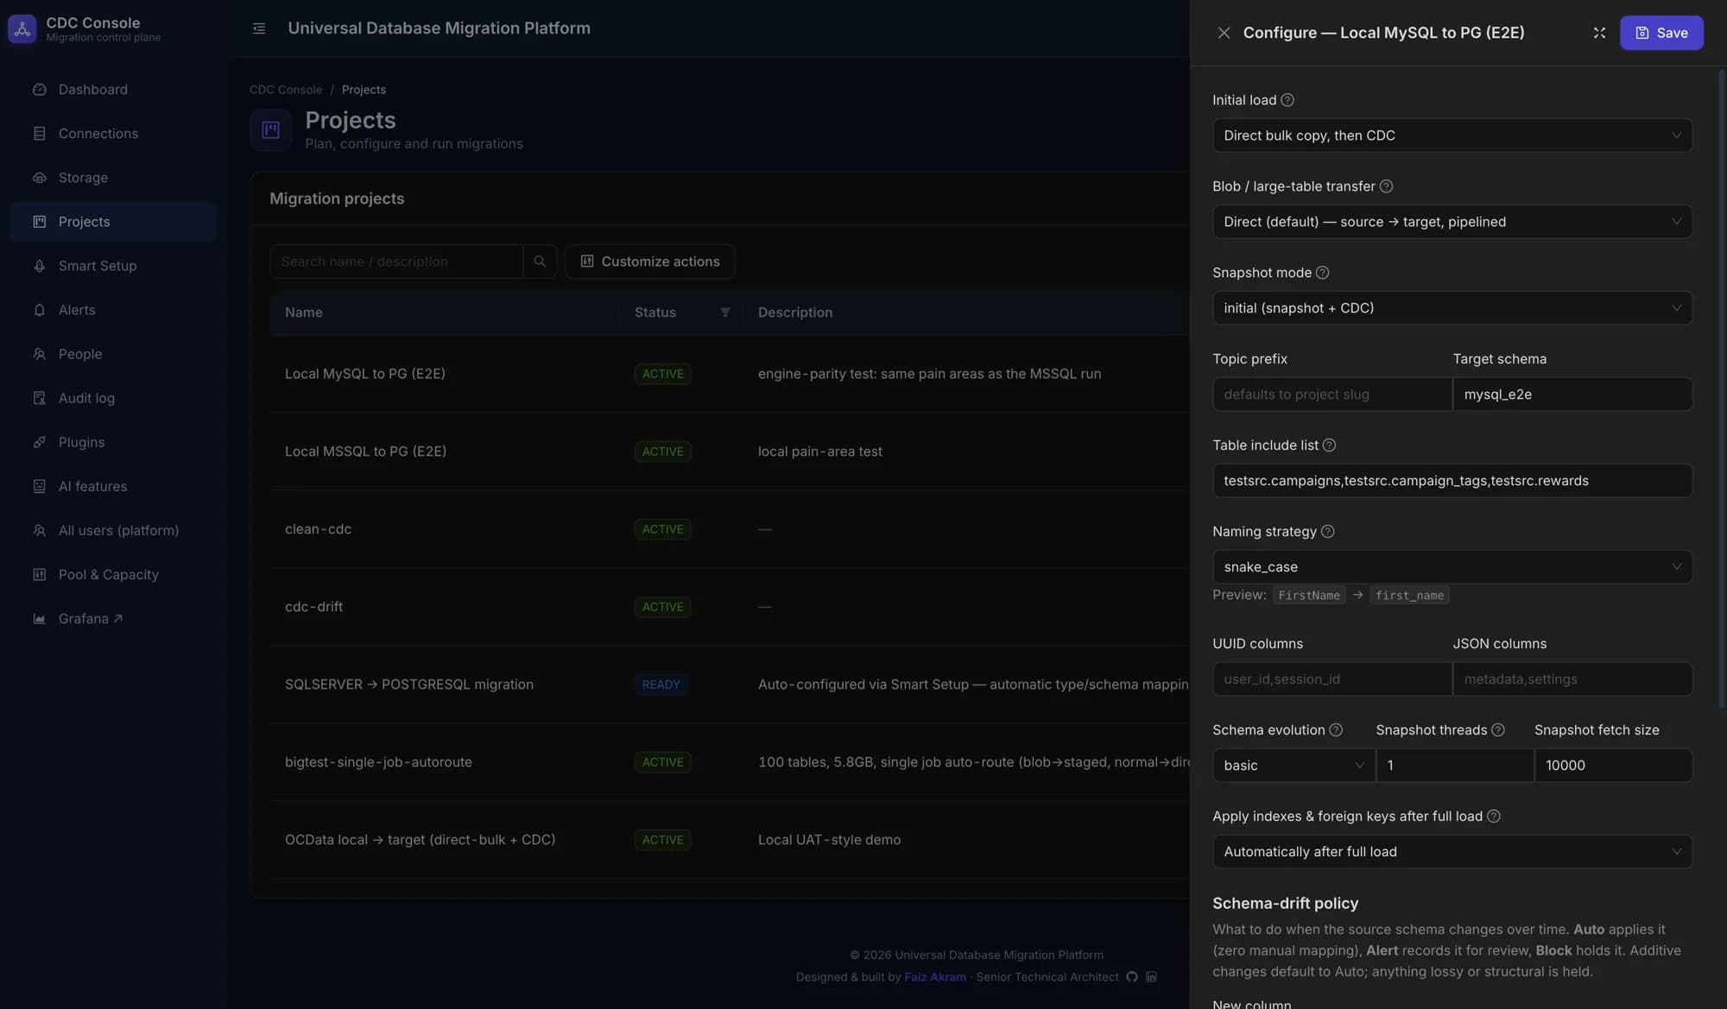Image resolution: width=1727 pixels, height=1009 pixels.
Task: Click the Blob / large-table transfer help icon
Action: 1386,186
